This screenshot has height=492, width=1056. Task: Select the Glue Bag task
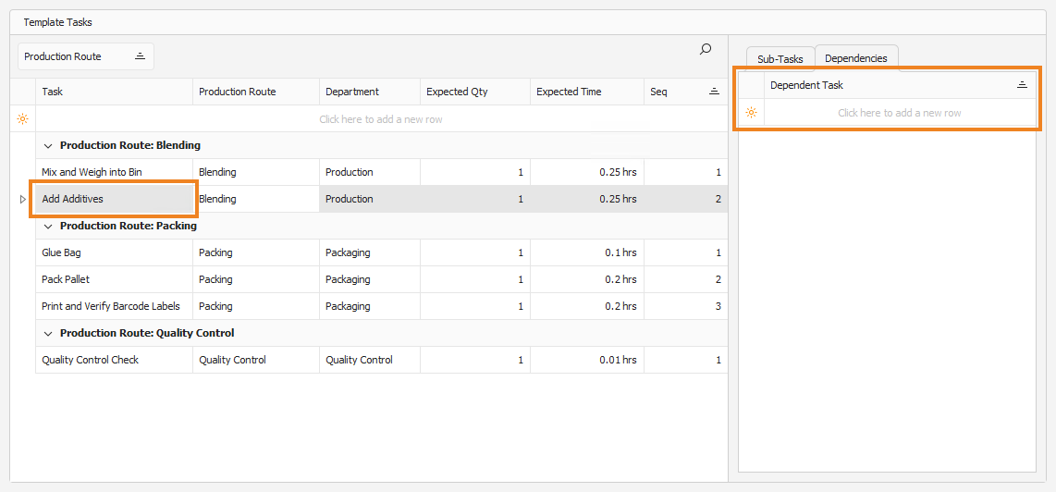point(114,252)
